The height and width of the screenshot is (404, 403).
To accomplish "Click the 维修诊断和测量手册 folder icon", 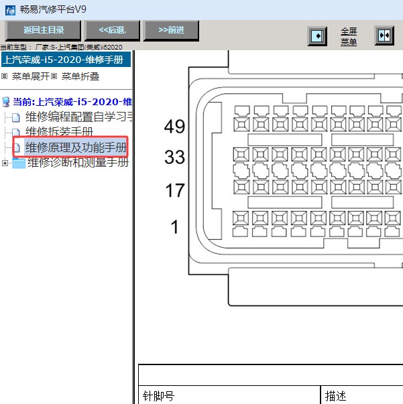I will (19, 163).
